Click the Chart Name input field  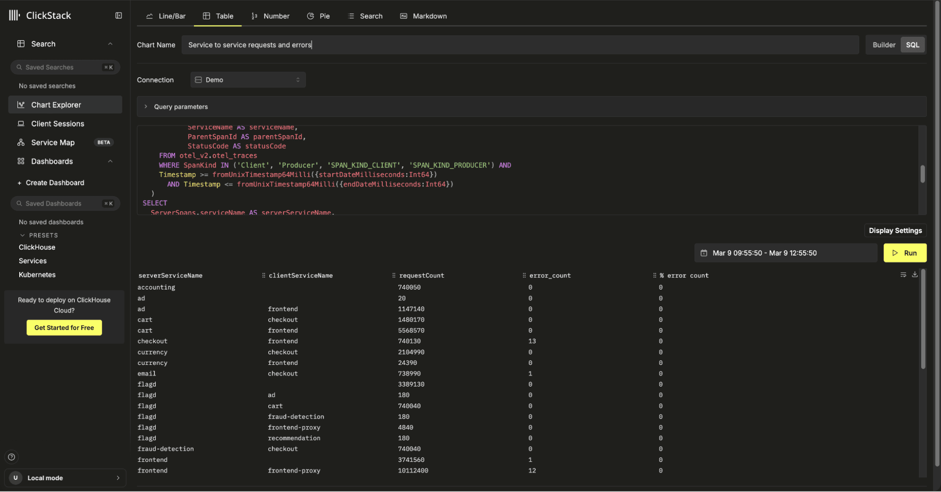coord(520,45)
